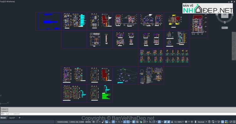Click navigation bar ShowMotion icon
Viewport: 236px width, 124px height.
(234, 57)
